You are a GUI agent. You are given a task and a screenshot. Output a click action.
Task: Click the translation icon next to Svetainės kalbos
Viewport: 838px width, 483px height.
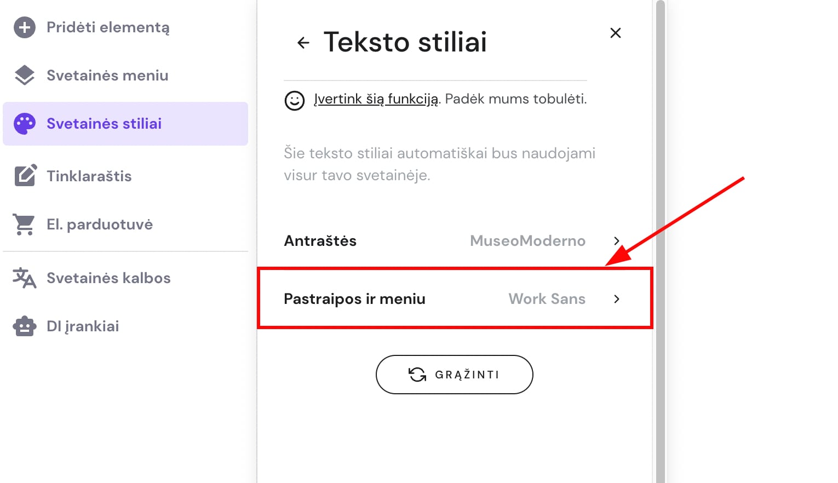24,278
